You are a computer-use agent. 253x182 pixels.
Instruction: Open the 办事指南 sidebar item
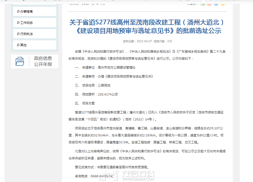pos(35,11)
